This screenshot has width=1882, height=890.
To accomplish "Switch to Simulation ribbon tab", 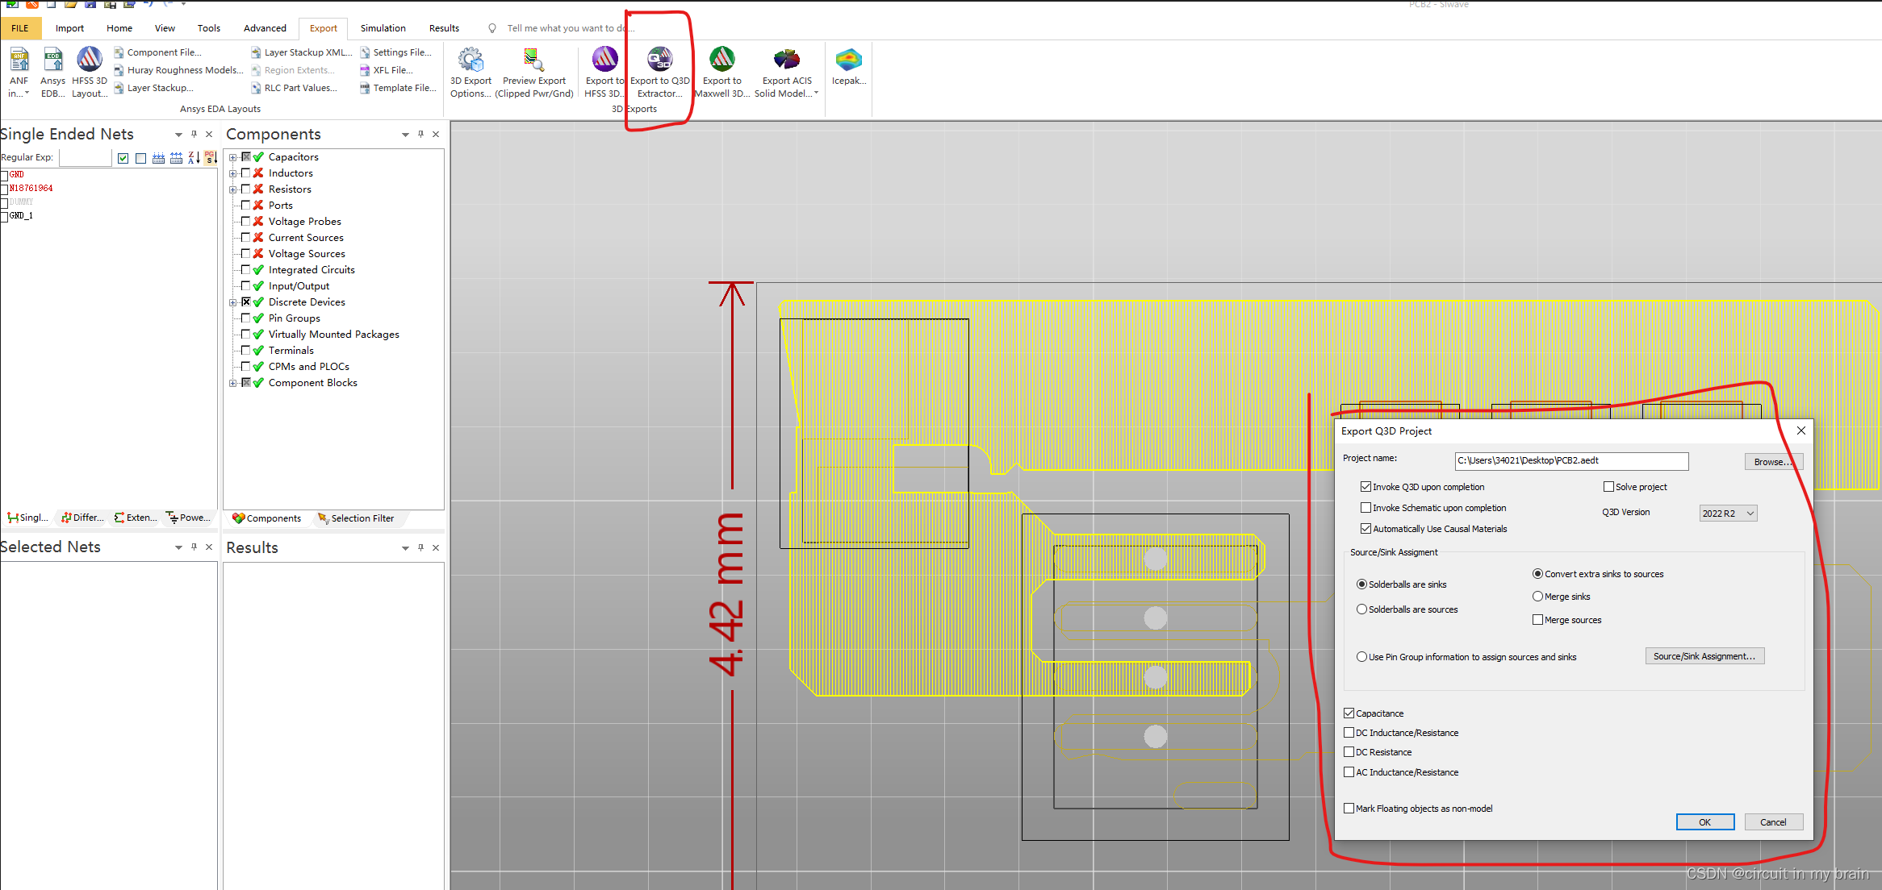I will [x=383, y=28].
